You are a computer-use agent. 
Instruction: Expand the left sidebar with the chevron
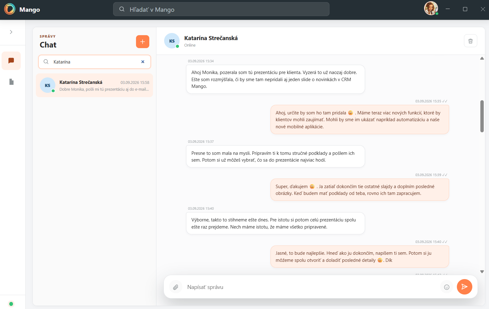(x=11, y=32)
